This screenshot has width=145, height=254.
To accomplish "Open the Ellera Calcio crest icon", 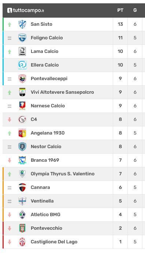I will click(22, 65).
